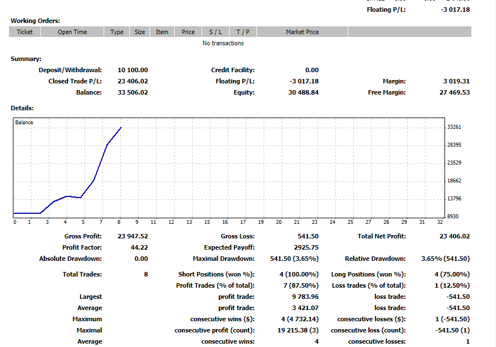Click average profit trade value 3 421.07
Viewport: 496px width, 347px height.
pos(305,308)
